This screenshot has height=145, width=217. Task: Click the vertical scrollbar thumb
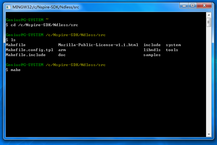(209, 22)
